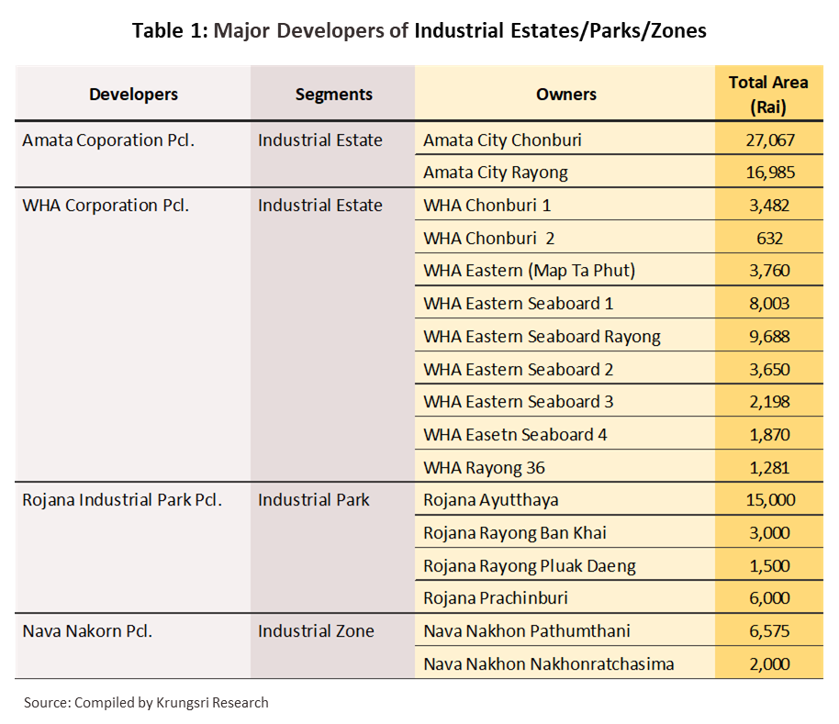Select the 'Total Area (Rai)' column header

[768, 95]
